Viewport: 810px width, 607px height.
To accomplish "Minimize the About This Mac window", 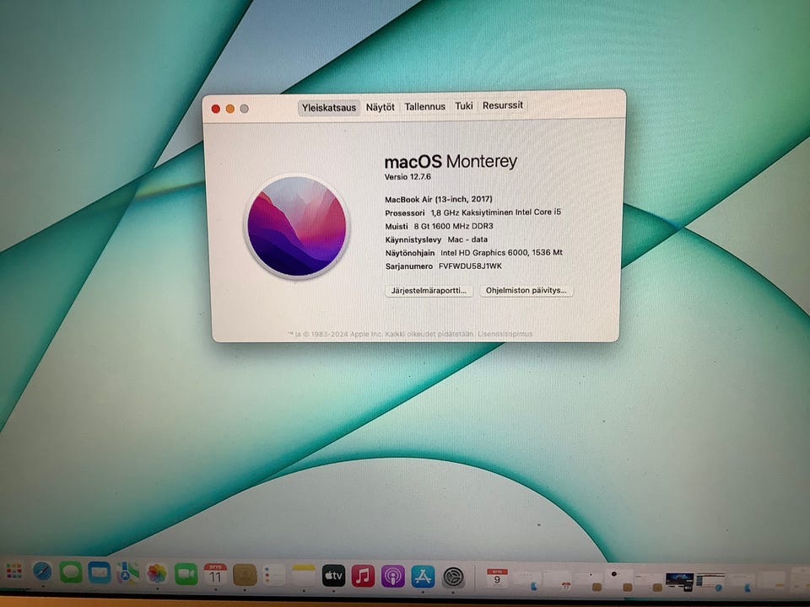I will [229, 109].
